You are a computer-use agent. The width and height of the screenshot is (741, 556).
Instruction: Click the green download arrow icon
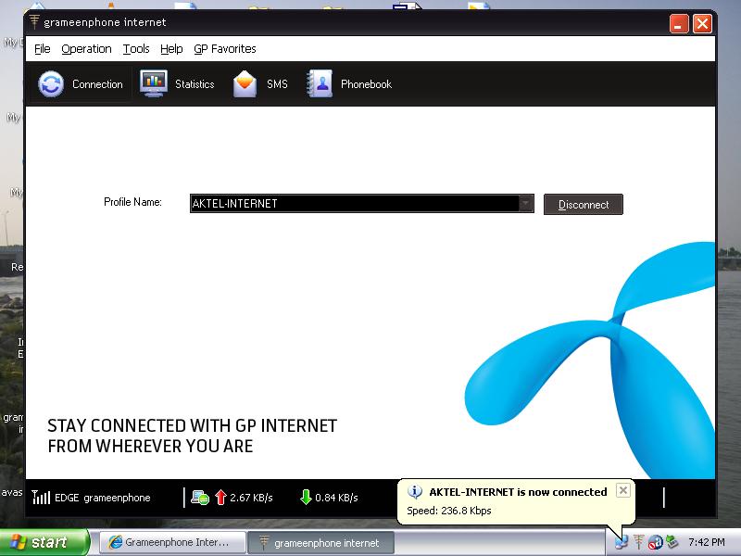click(306, 497)
